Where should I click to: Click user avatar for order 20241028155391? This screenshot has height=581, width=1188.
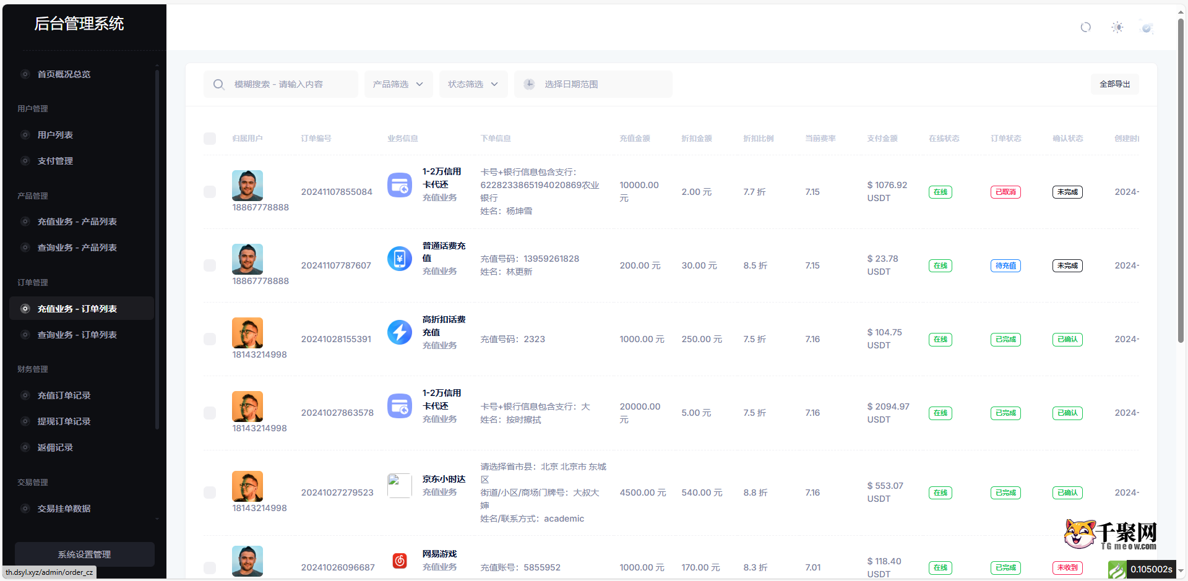(247, 333)
